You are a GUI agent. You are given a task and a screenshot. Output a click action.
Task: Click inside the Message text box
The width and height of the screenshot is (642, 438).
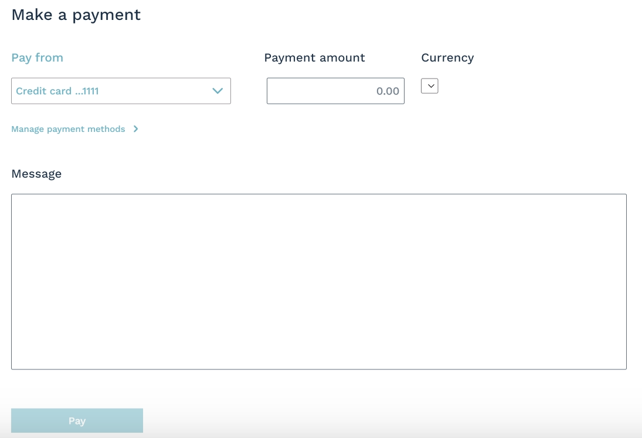(319, 281)
